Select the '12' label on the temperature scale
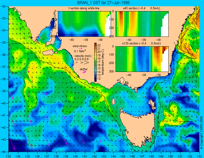The height and width of the screenshot is (158, 204). [99, 78]
